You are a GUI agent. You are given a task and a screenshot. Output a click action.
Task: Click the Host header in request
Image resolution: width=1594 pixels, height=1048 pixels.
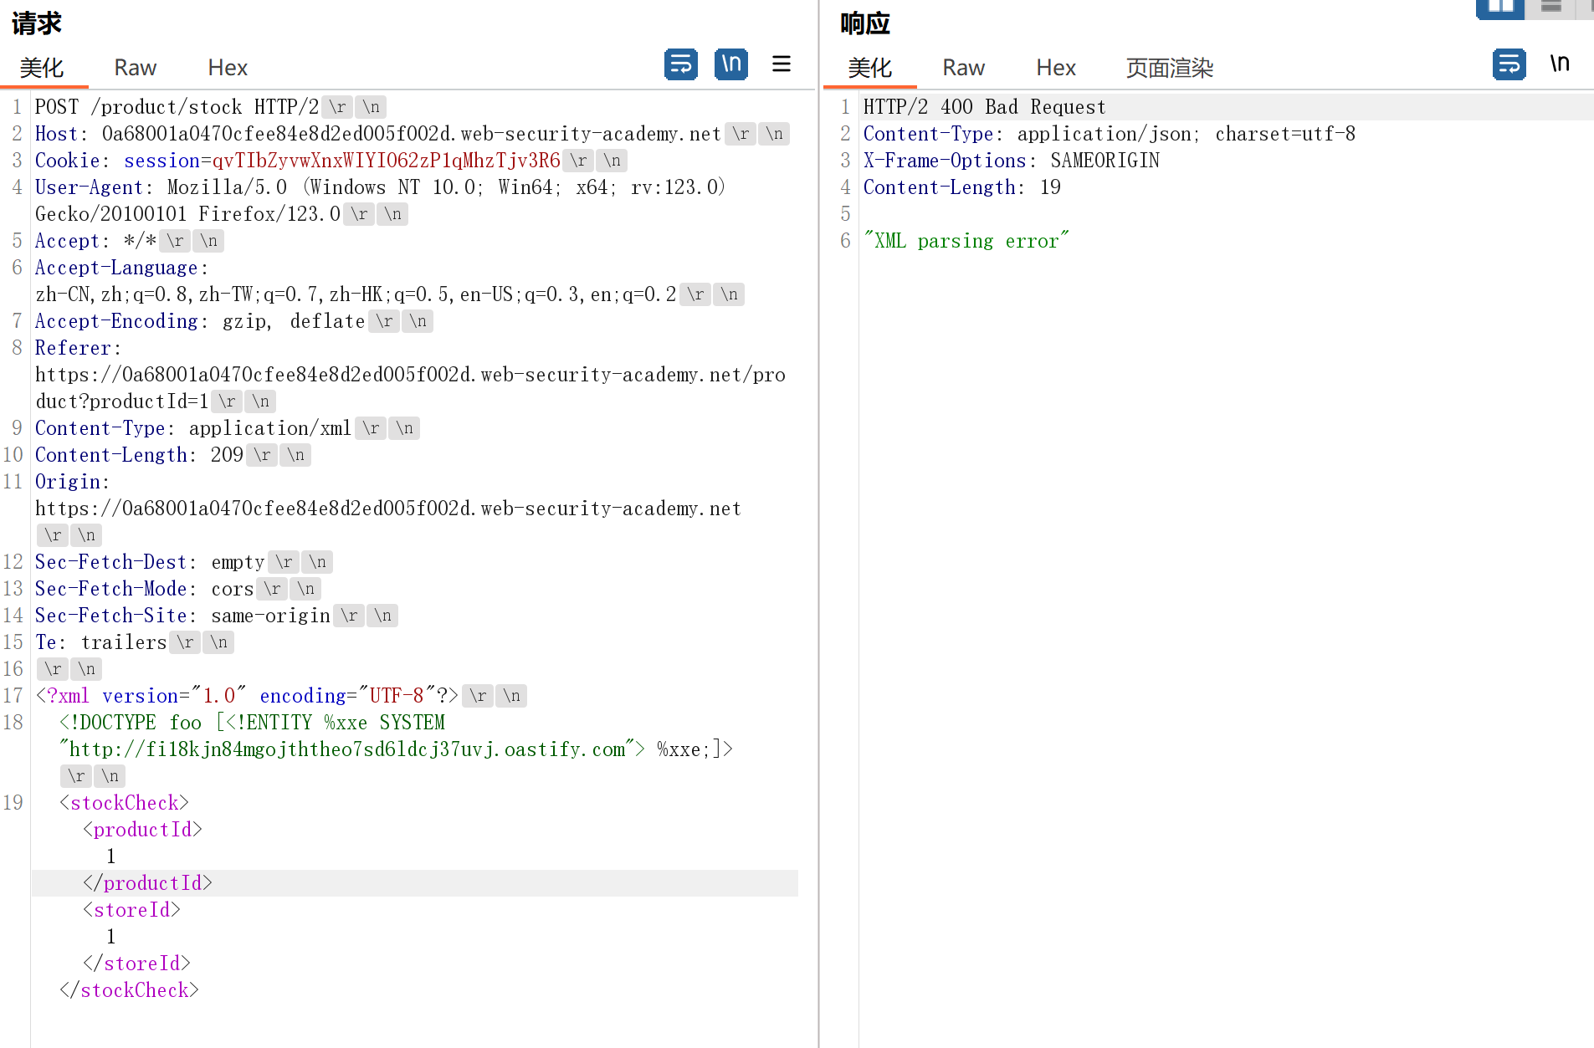[378, 134]
